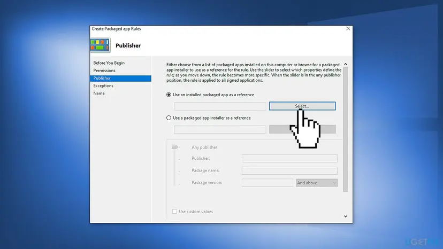This screenshot has height=249, width=443.
Task: Open the Name step
Action: [99, 93]
